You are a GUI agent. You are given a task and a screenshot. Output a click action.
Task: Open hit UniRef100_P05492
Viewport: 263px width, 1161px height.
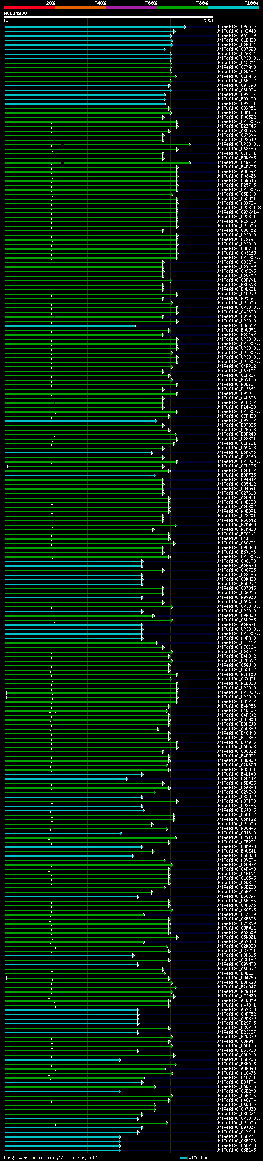point(236,335)
